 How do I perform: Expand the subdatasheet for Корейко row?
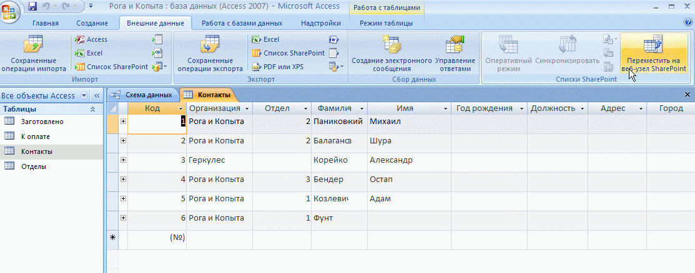click(123, 160)
